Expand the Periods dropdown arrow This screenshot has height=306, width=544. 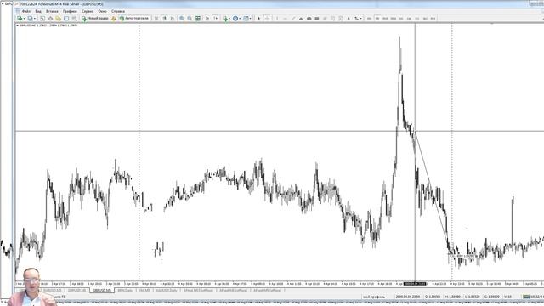point(240,19)
